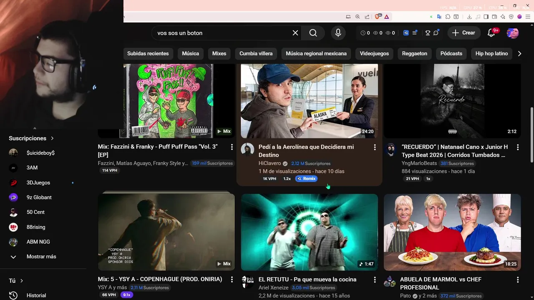
Task: Expand the Tú section
Action: (16, 281)
